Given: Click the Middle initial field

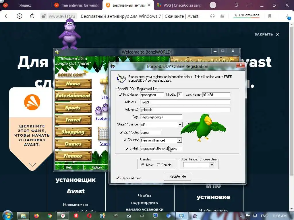Looking at the screenshot, I should pos(180,95).
